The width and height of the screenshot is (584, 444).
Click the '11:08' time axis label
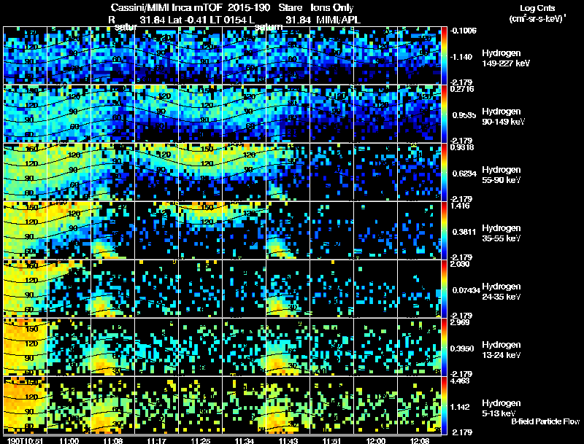(x=113, y=441)
